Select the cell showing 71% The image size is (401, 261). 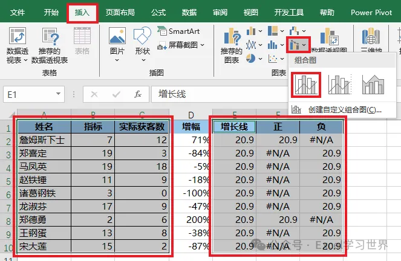(191, 140)
